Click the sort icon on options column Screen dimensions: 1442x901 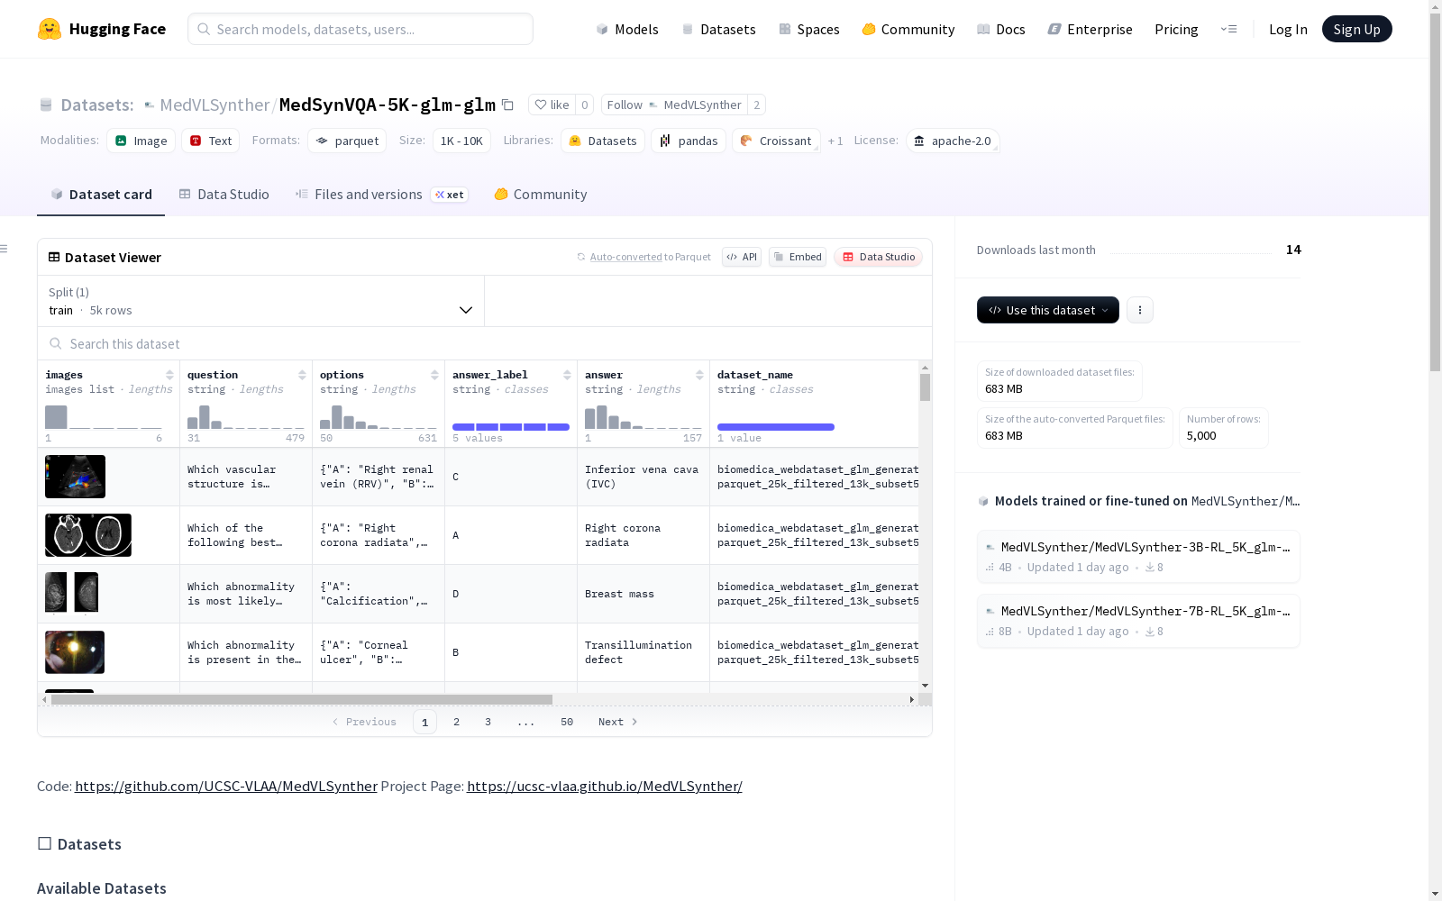(434, 375)
